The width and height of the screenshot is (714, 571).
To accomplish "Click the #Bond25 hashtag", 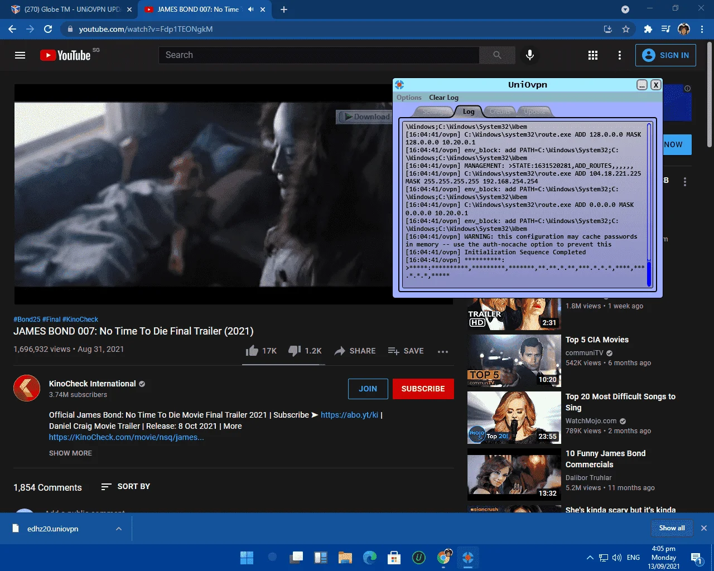I will coord(27,320).
